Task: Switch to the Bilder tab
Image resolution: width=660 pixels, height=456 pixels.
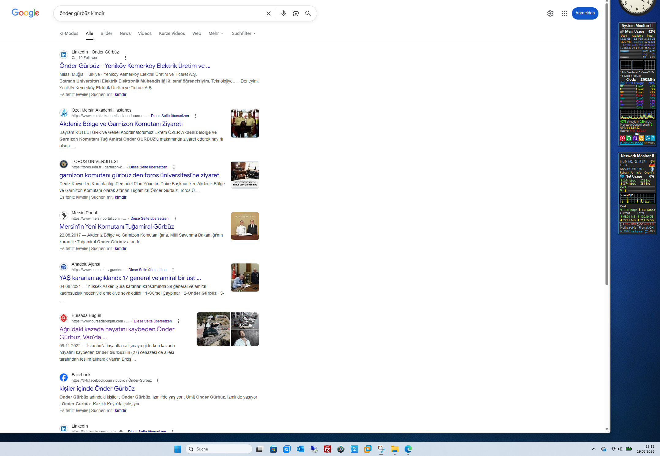Action: (x=106, y=33)
